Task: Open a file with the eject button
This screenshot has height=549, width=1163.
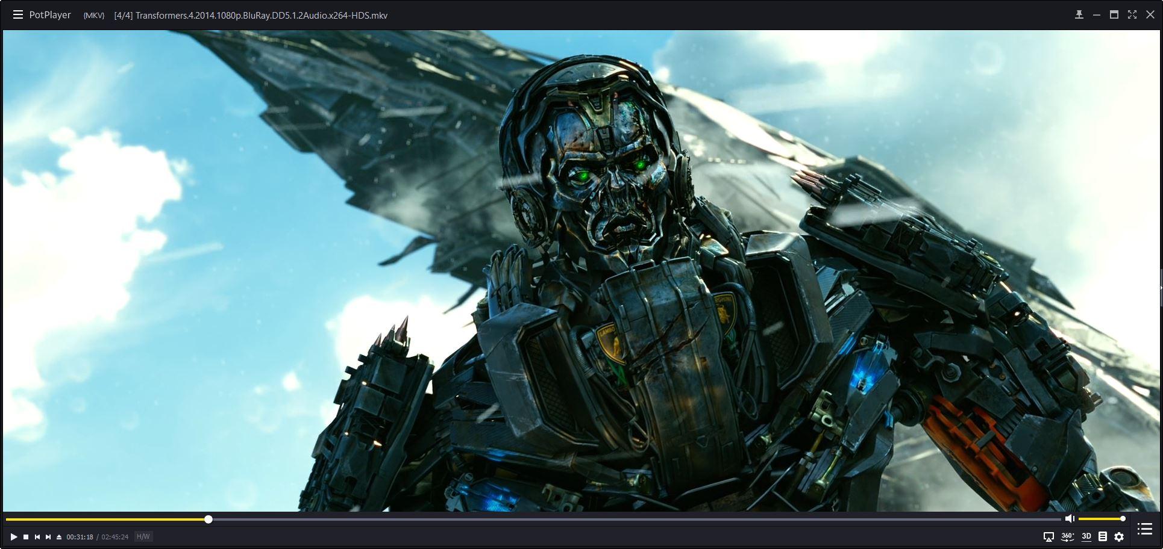Action: point(59,537)
